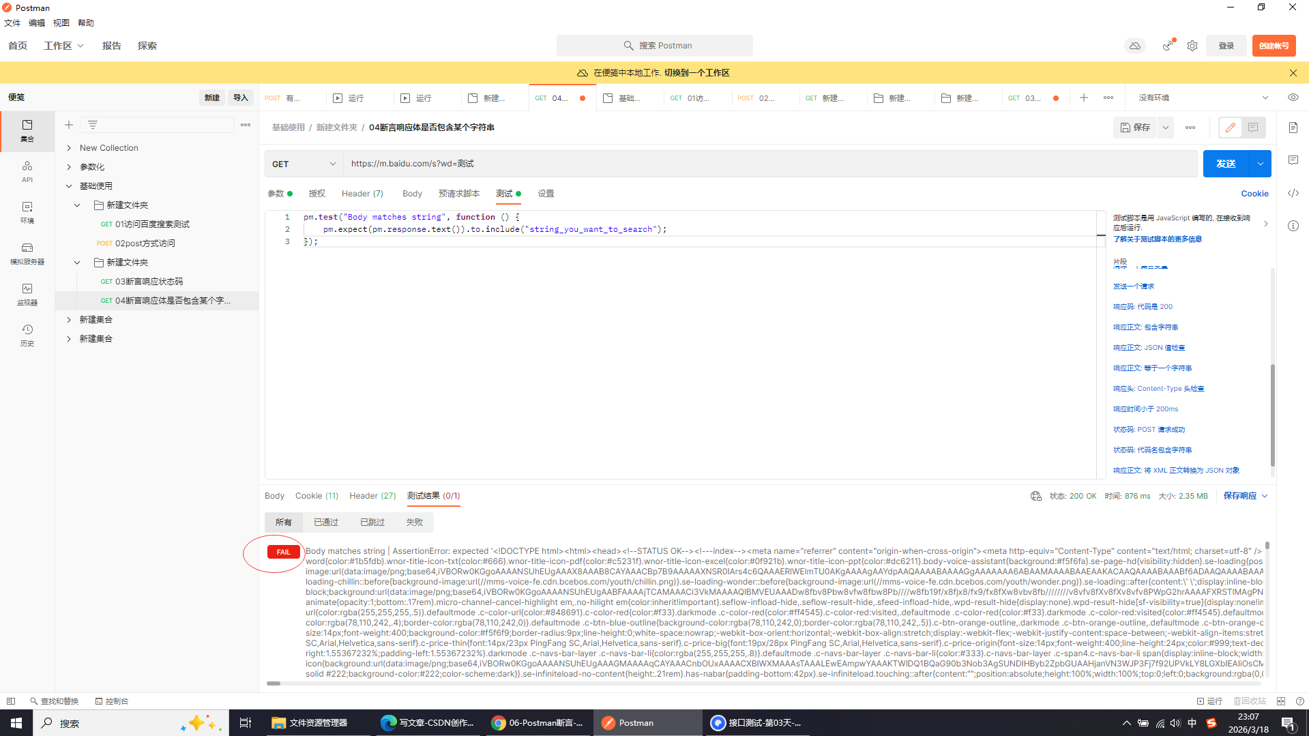Open the 没有环境 environment dropdown
The image size is (1309, 736).
[1203, 98]
